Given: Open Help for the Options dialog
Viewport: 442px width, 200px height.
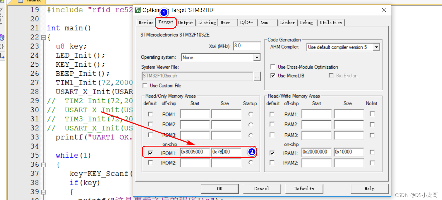Looking at the screenshot, I should (x=369, y=189).
